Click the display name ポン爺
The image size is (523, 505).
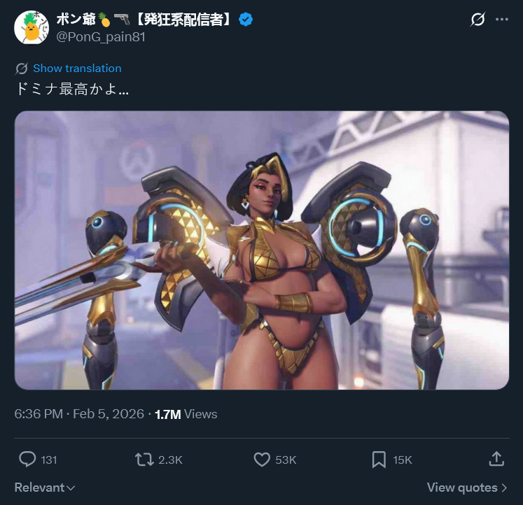(x=76, y=20)
